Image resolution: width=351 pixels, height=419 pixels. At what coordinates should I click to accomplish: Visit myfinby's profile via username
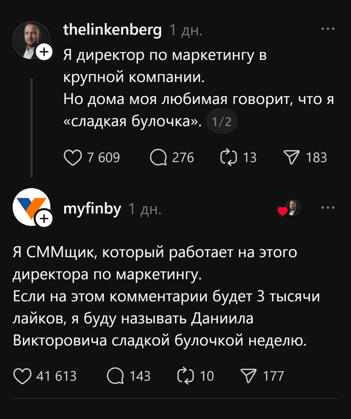tap(91, 207)
